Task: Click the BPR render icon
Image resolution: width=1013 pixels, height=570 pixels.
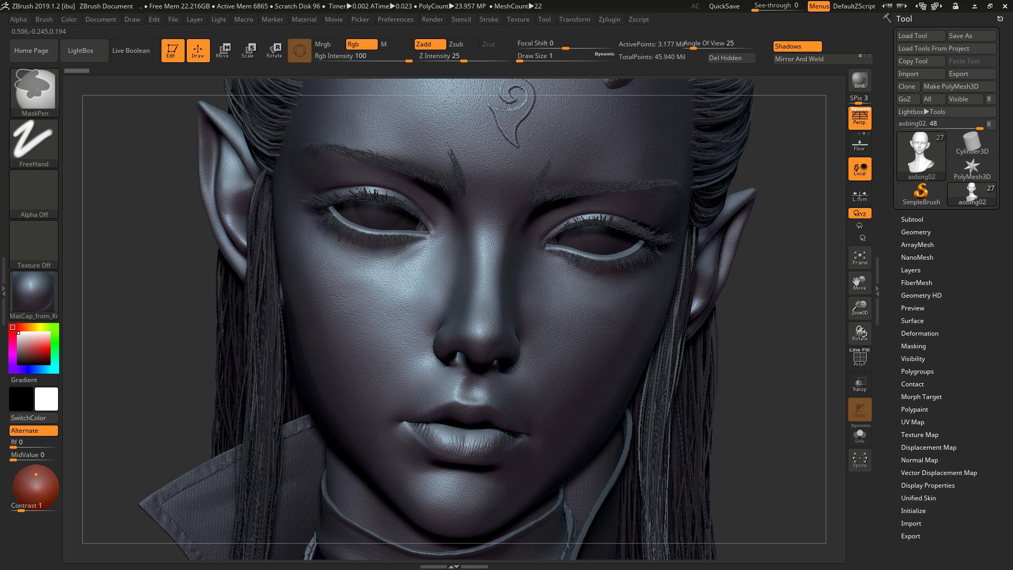Action: pyautogui.click(x=859, y=80)
